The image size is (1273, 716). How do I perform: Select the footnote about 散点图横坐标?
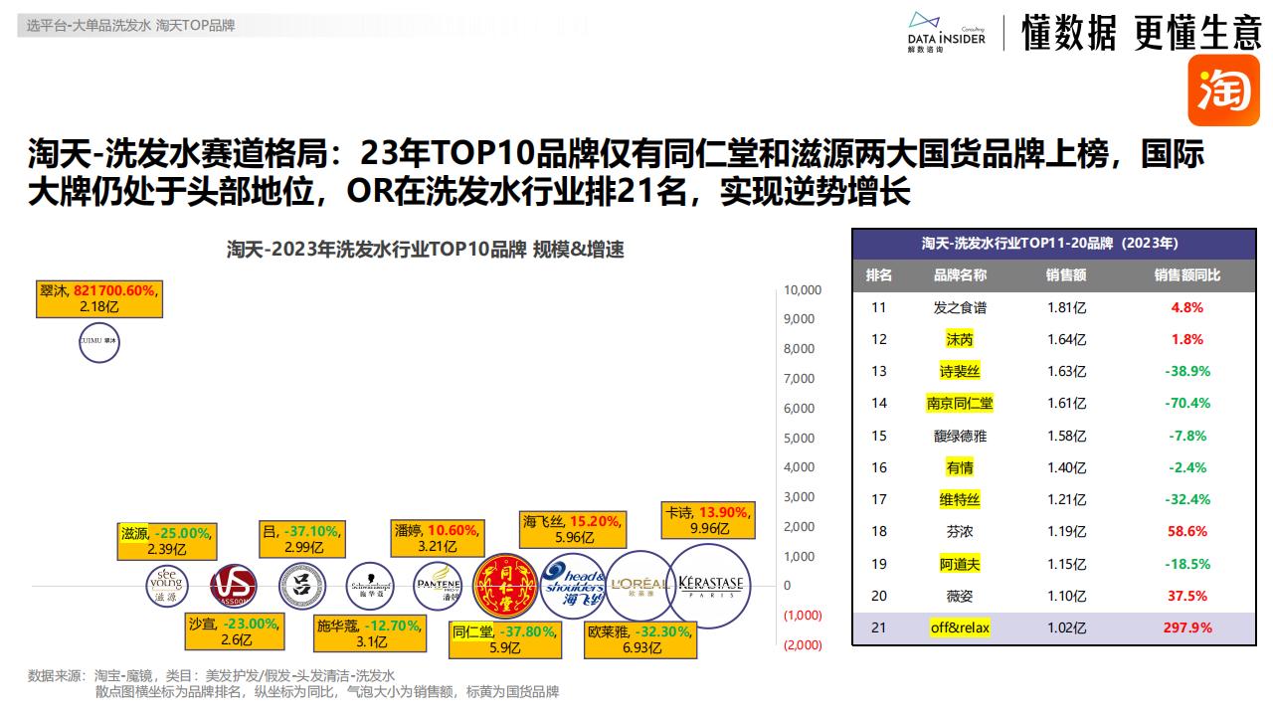click(x=326, y=691)
